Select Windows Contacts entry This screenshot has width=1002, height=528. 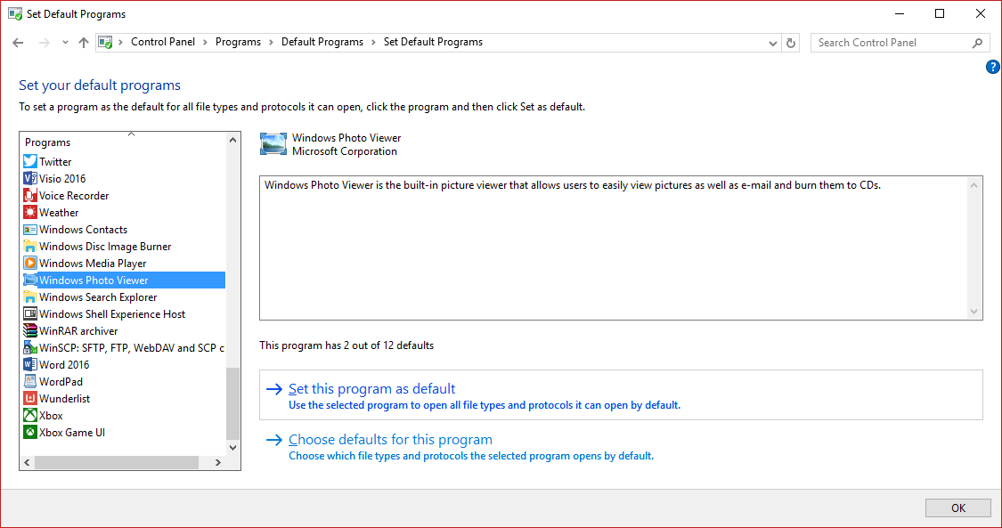(x=83, y=230)
